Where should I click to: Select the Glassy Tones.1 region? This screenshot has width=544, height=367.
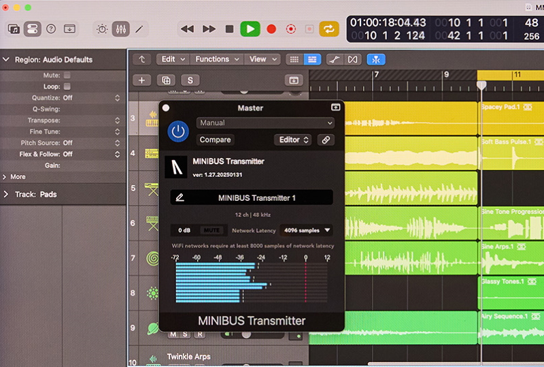pos(511,292)
